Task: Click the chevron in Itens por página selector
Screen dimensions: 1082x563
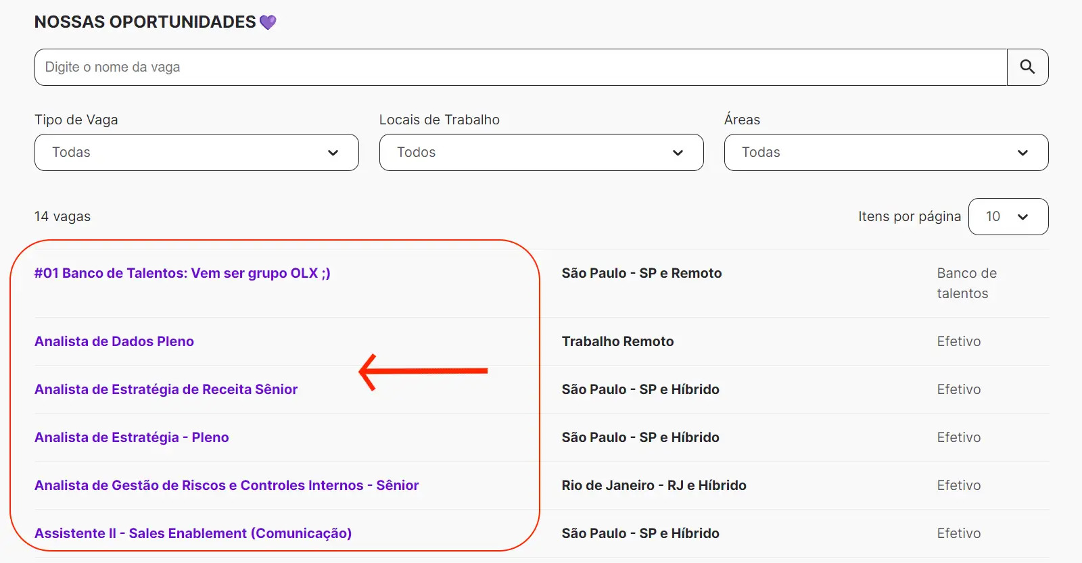Action: [x=1022, y=217]
